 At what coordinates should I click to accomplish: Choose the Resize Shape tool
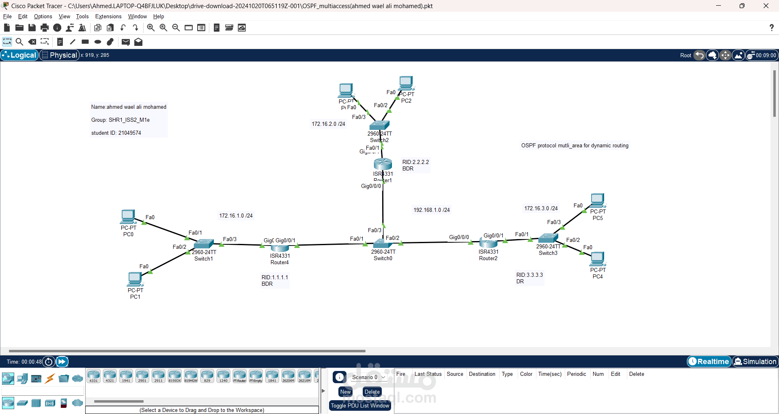[x=45, y=42]
